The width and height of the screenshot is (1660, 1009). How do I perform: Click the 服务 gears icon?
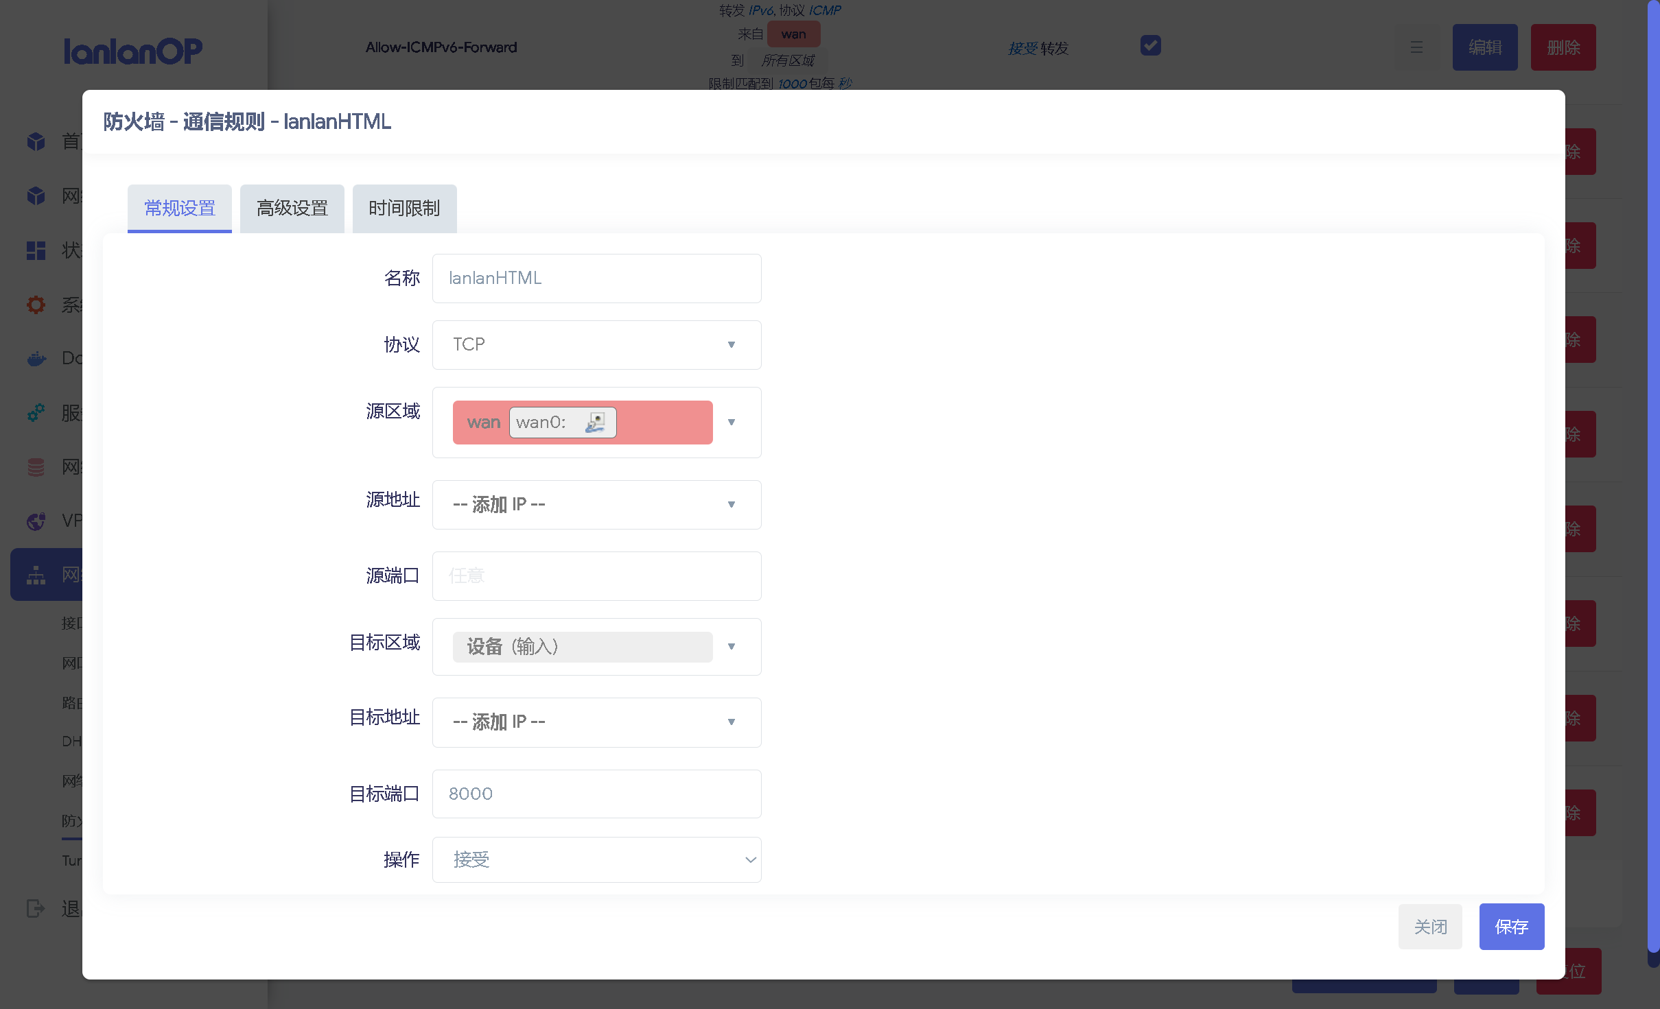pyautogui.click(x=36, y=413)
